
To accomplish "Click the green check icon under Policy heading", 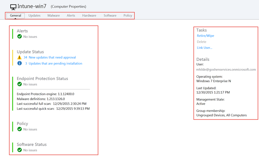I will pyautogui.click(x=20, y=129).
